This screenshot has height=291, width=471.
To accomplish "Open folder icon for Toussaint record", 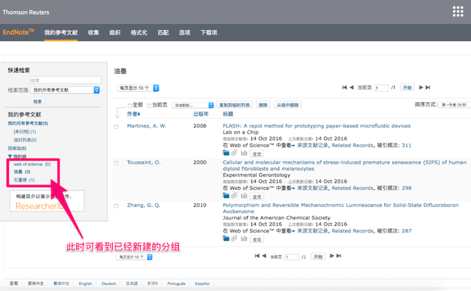I will coord(226,195).
